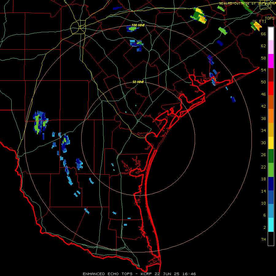
Task: Click the "KCRP" radar site identifier
Action: pos(147,274)
